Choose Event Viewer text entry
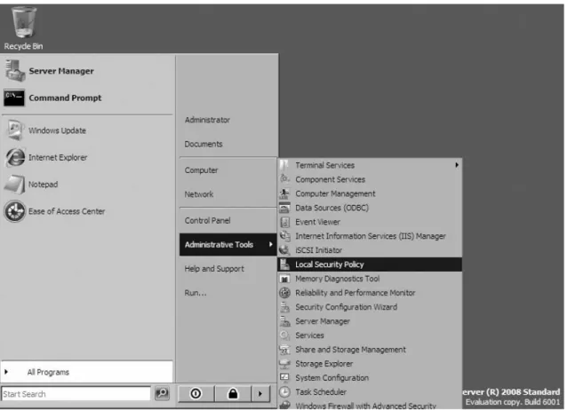Image resolution: width=568 pixels, height=410 pixels. [317, 222]
